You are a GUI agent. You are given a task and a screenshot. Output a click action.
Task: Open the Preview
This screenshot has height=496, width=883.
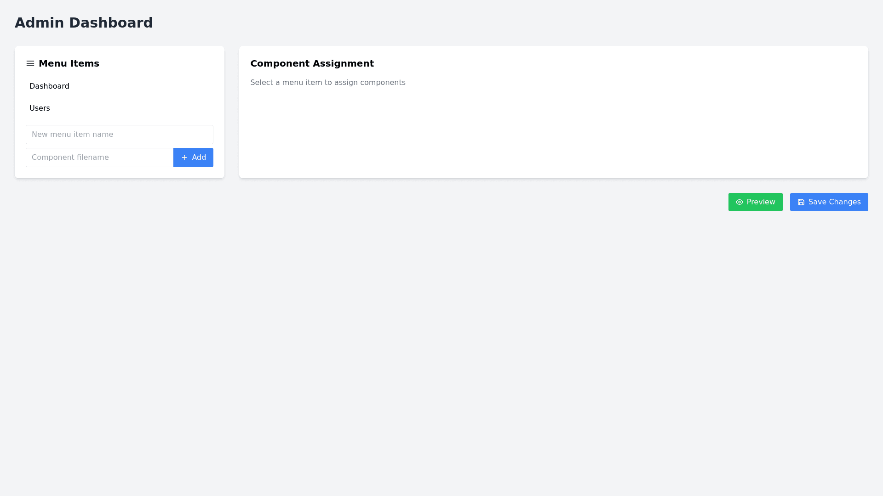755,202
